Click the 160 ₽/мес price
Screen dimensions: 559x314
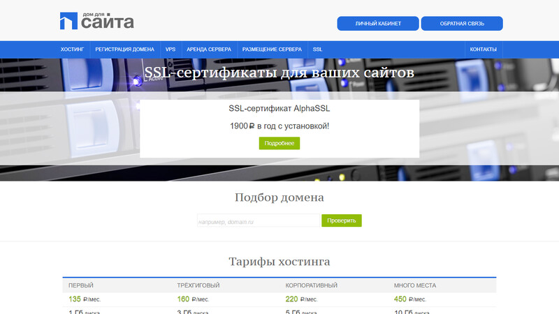(x=194, y=299)
